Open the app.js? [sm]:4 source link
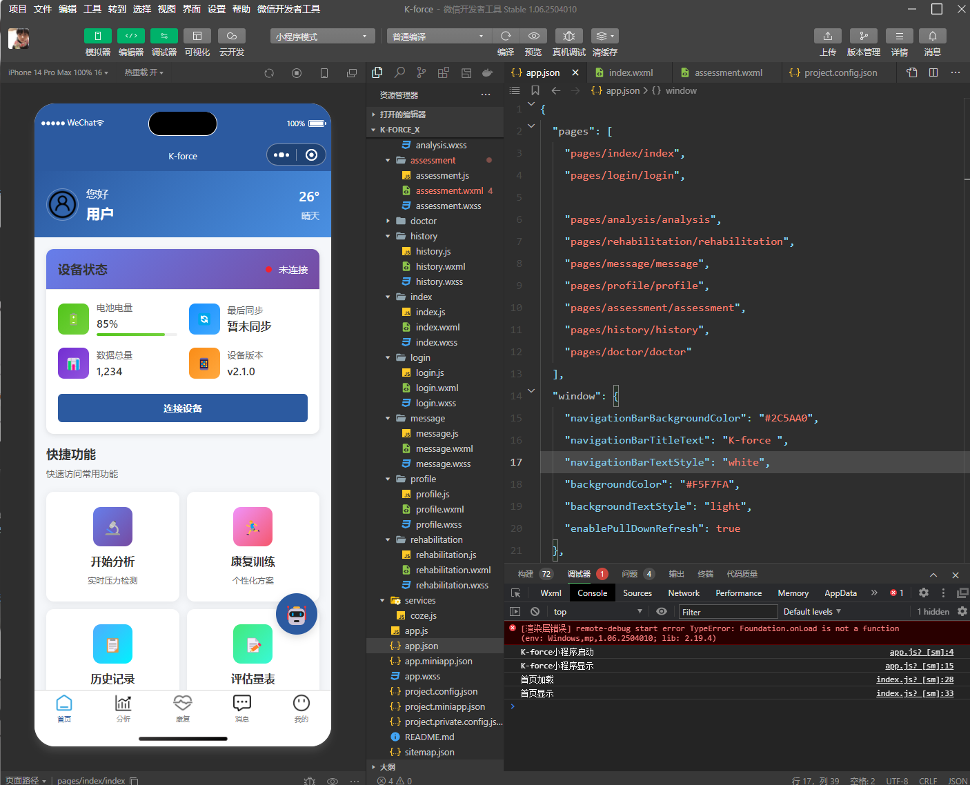 tap(922, 652)
